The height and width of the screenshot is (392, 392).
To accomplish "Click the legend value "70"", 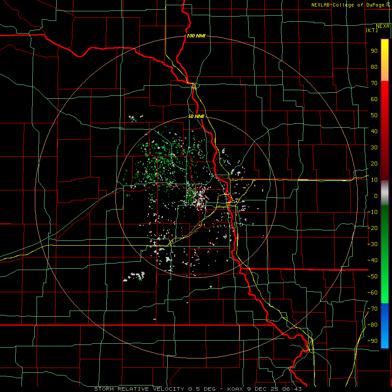I will coord(374,83).
